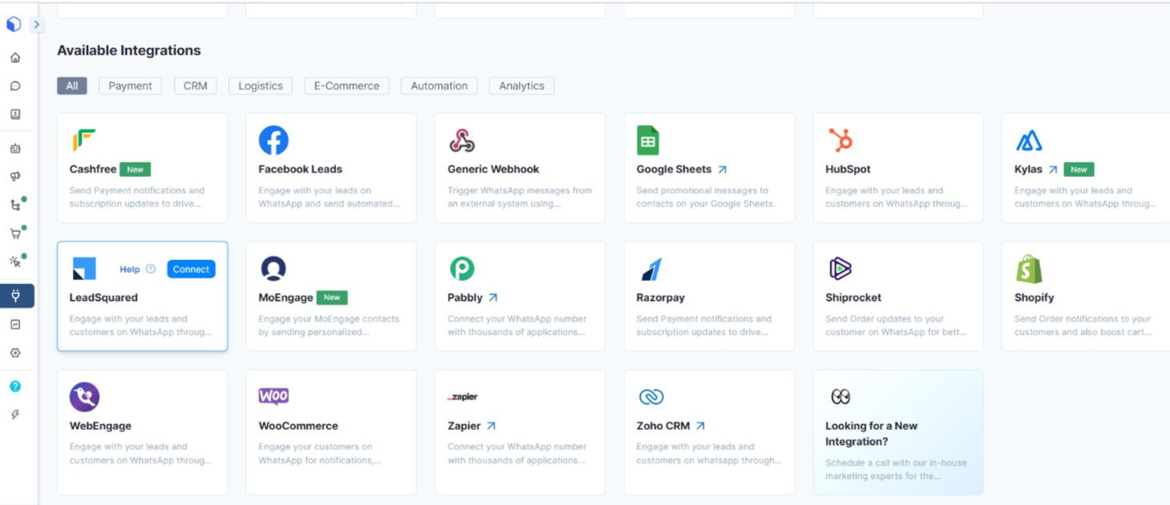Image resolution: width=1170 pixels, height=505 pixels.
Task: Click the Generic Webhook logo icon
Action: 462,141
